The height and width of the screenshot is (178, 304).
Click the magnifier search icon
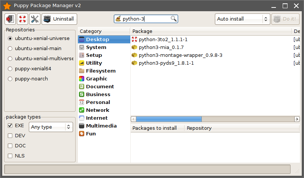coord(173,19)
